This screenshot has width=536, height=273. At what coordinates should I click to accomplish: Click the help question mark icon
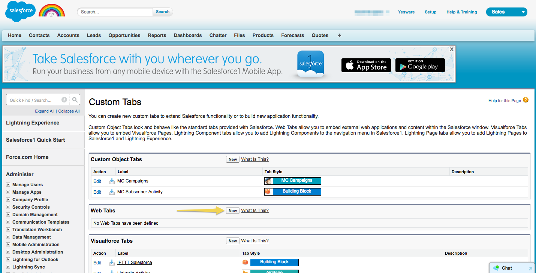[x=526, y=100]
